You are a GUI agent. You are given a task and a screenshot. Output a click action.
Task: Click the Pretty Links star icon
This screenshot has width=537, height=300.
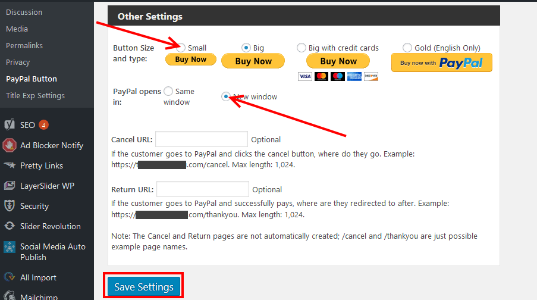[x=10, y=165]
